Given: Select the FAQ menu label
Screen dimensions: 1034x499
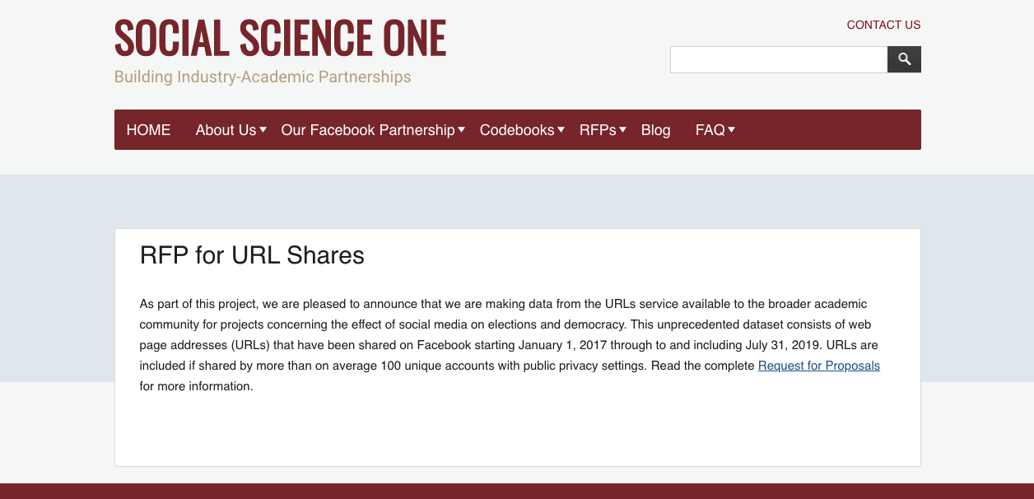Looking at the screenshot, I should [710, 130].
